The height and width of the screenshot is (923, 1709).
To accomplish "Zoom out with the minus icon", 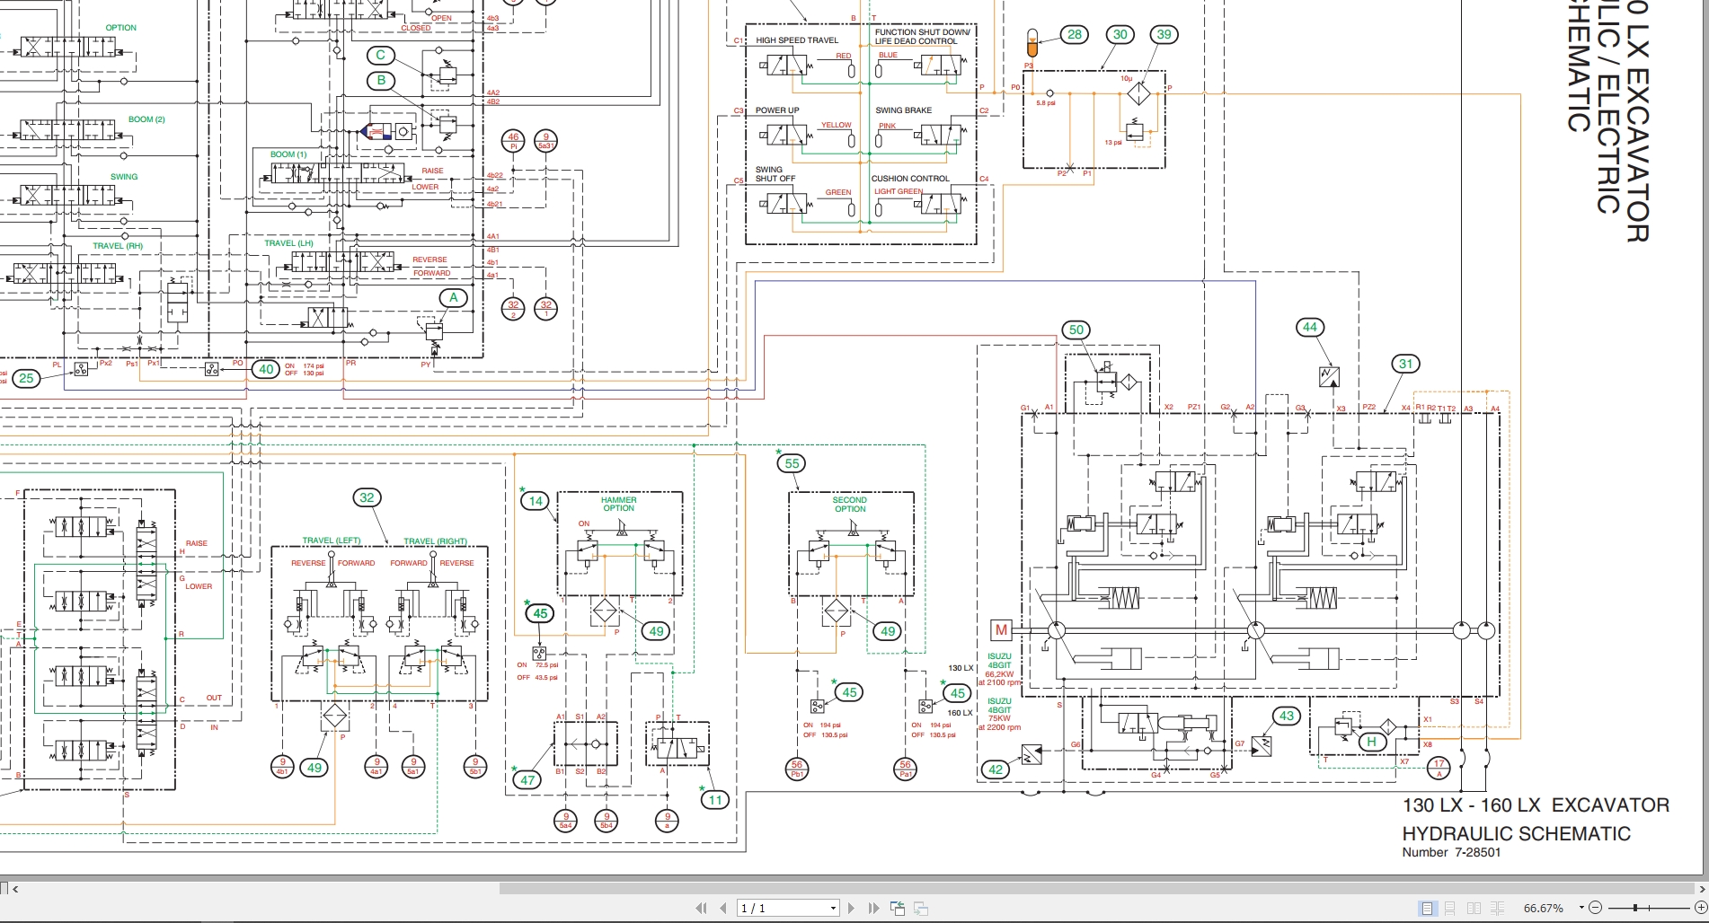I will 1594,908.
